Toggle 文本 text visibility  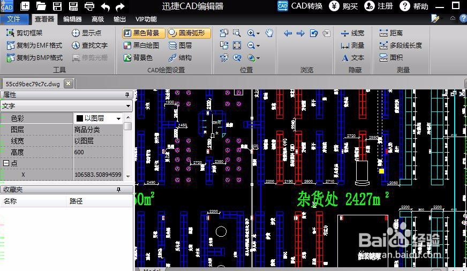pos(352,57)
